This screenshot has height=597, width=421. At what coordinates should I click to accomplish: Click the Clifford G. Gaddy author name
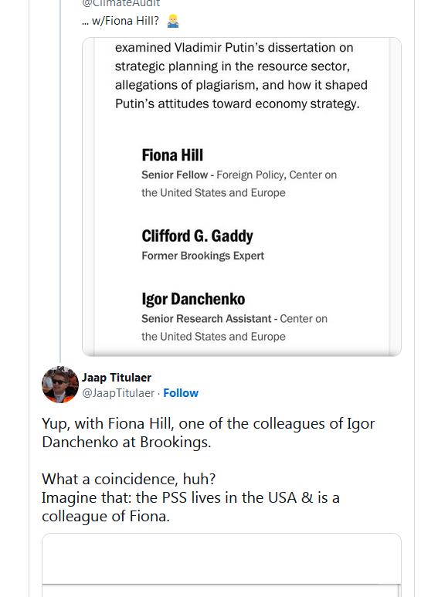[197, 236]
